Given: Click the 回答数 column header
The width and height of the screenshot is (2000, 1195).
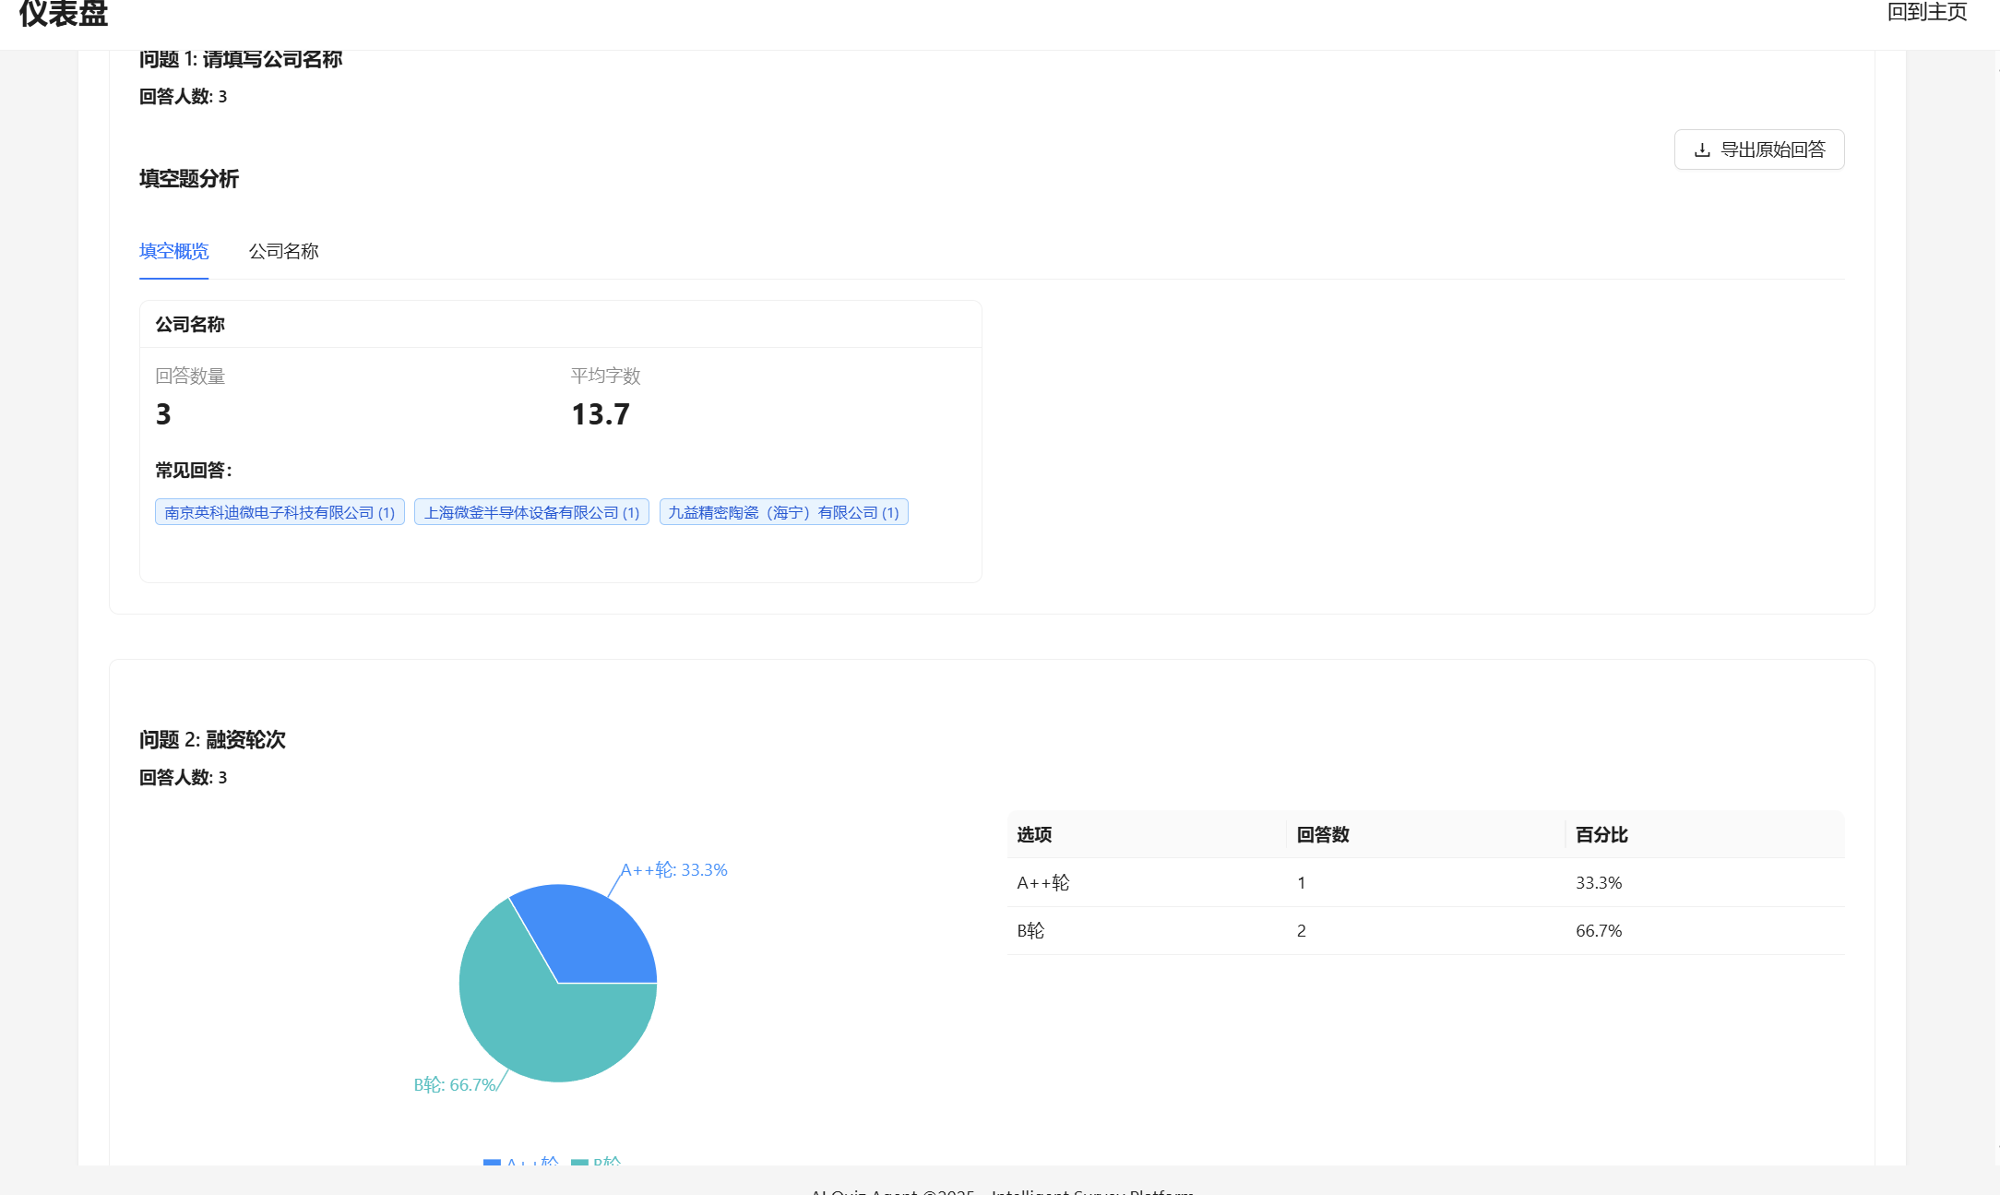Looking at the screenshot, I should click(1324, 834).
